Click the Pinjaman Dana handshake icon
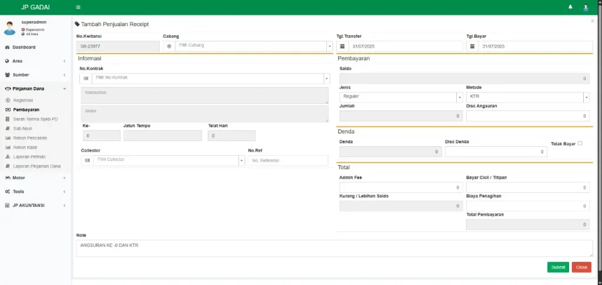Image resolution: width=602 pixels, height=285 pixels. 8,89
